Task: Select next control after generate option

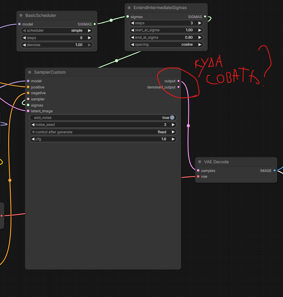Action: point(173,132)
